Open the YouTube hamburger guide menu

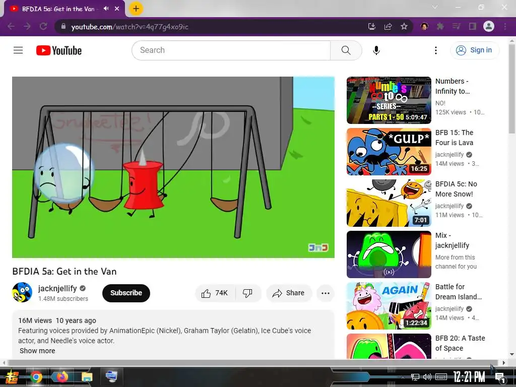tap(18, 50)
